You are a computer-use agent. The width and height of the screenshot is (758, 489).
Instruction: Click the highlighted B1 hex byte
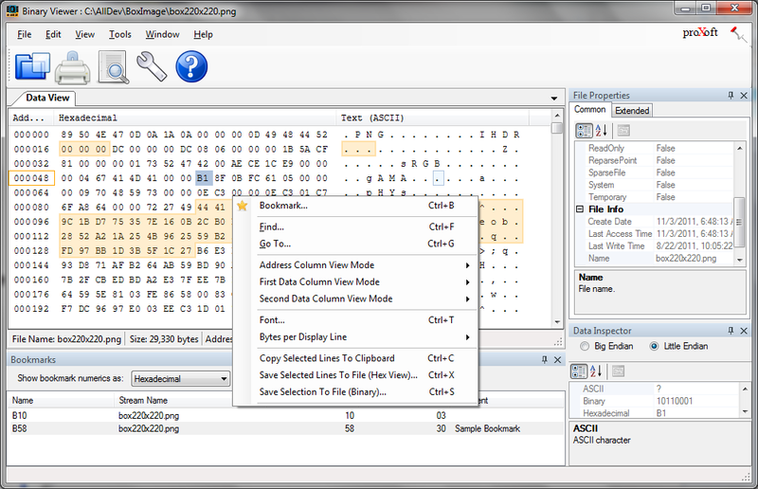(204, 178)
